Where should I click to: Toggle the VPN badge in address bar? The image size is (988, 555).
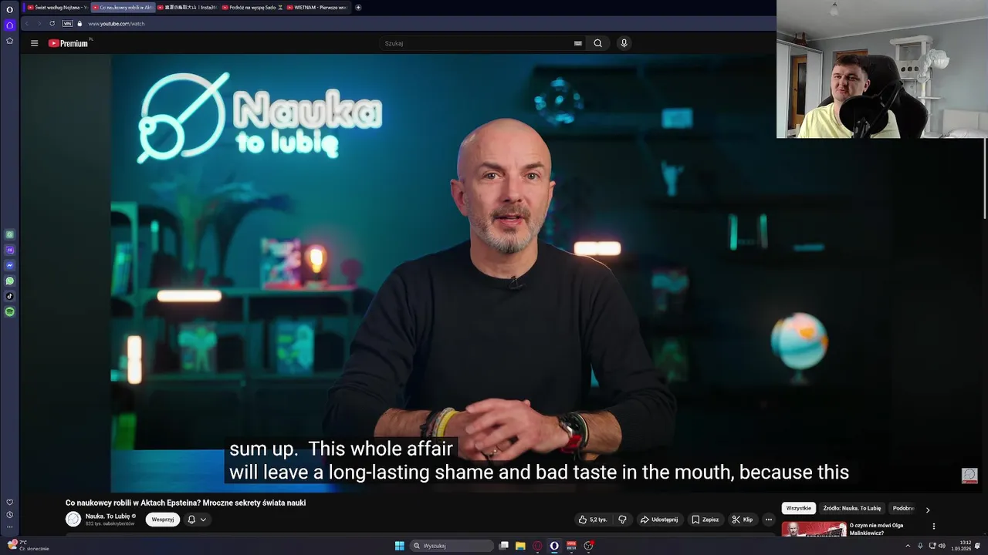point(67,23)
